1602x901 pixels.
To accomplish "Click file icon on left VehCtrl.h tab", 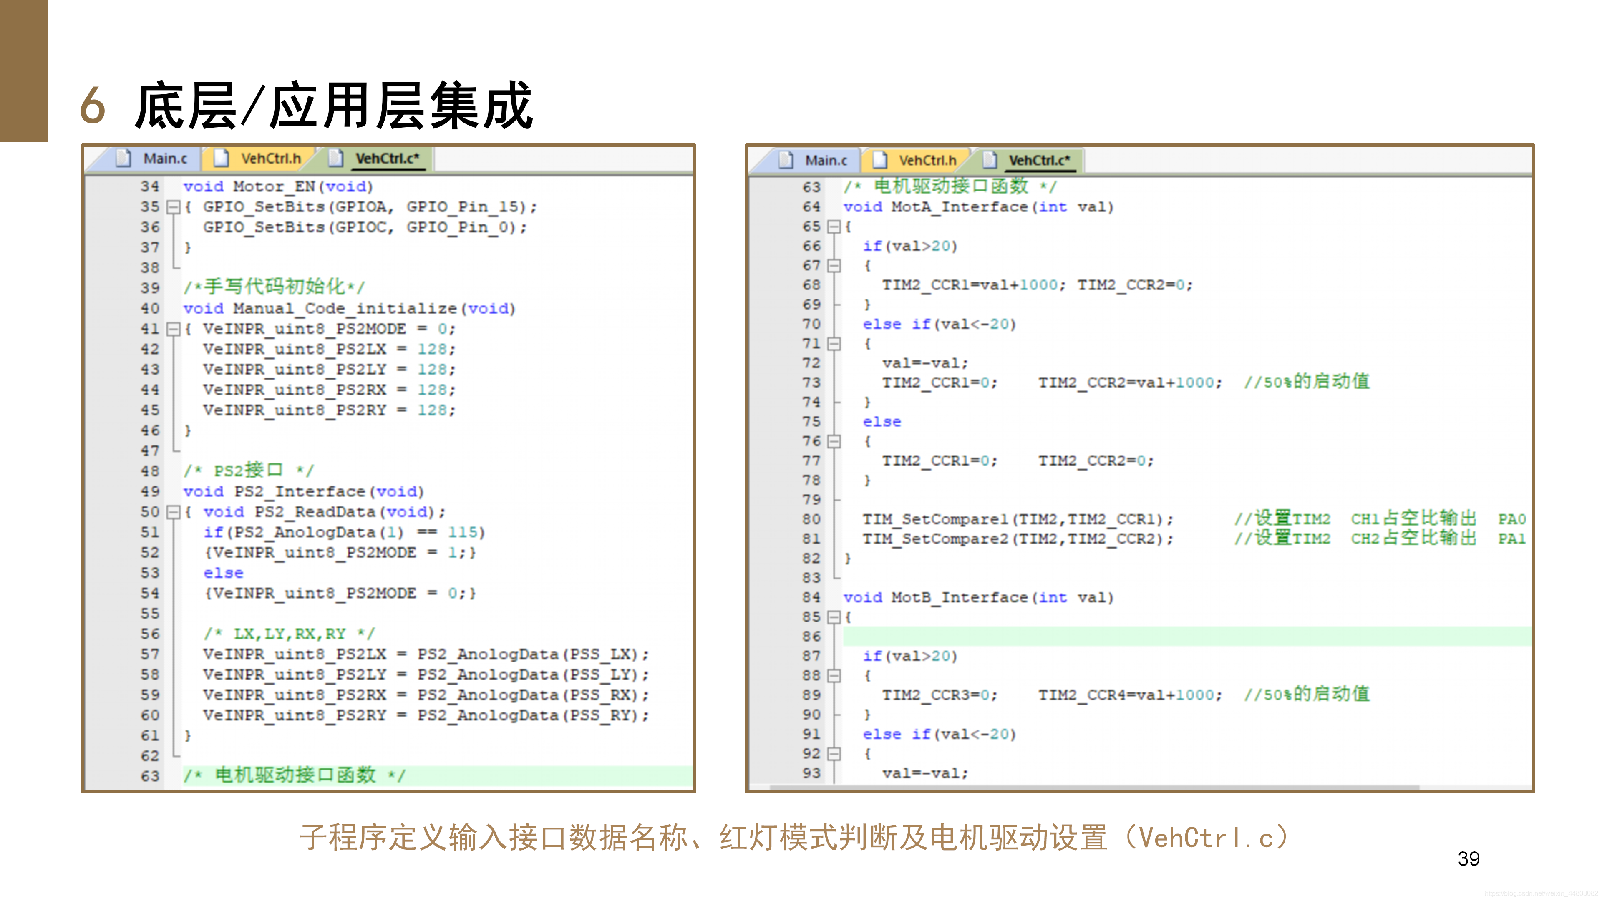I will pos(221,159).
